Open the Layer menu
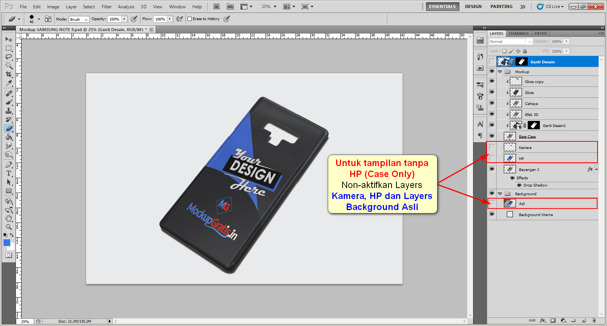The image size is (607, 326). [71, 7]
